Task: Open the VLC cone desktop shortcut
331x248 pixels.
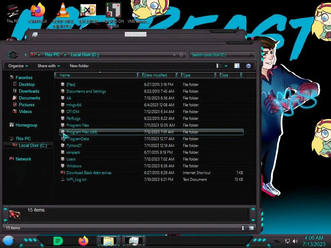Action: [63, 15]
